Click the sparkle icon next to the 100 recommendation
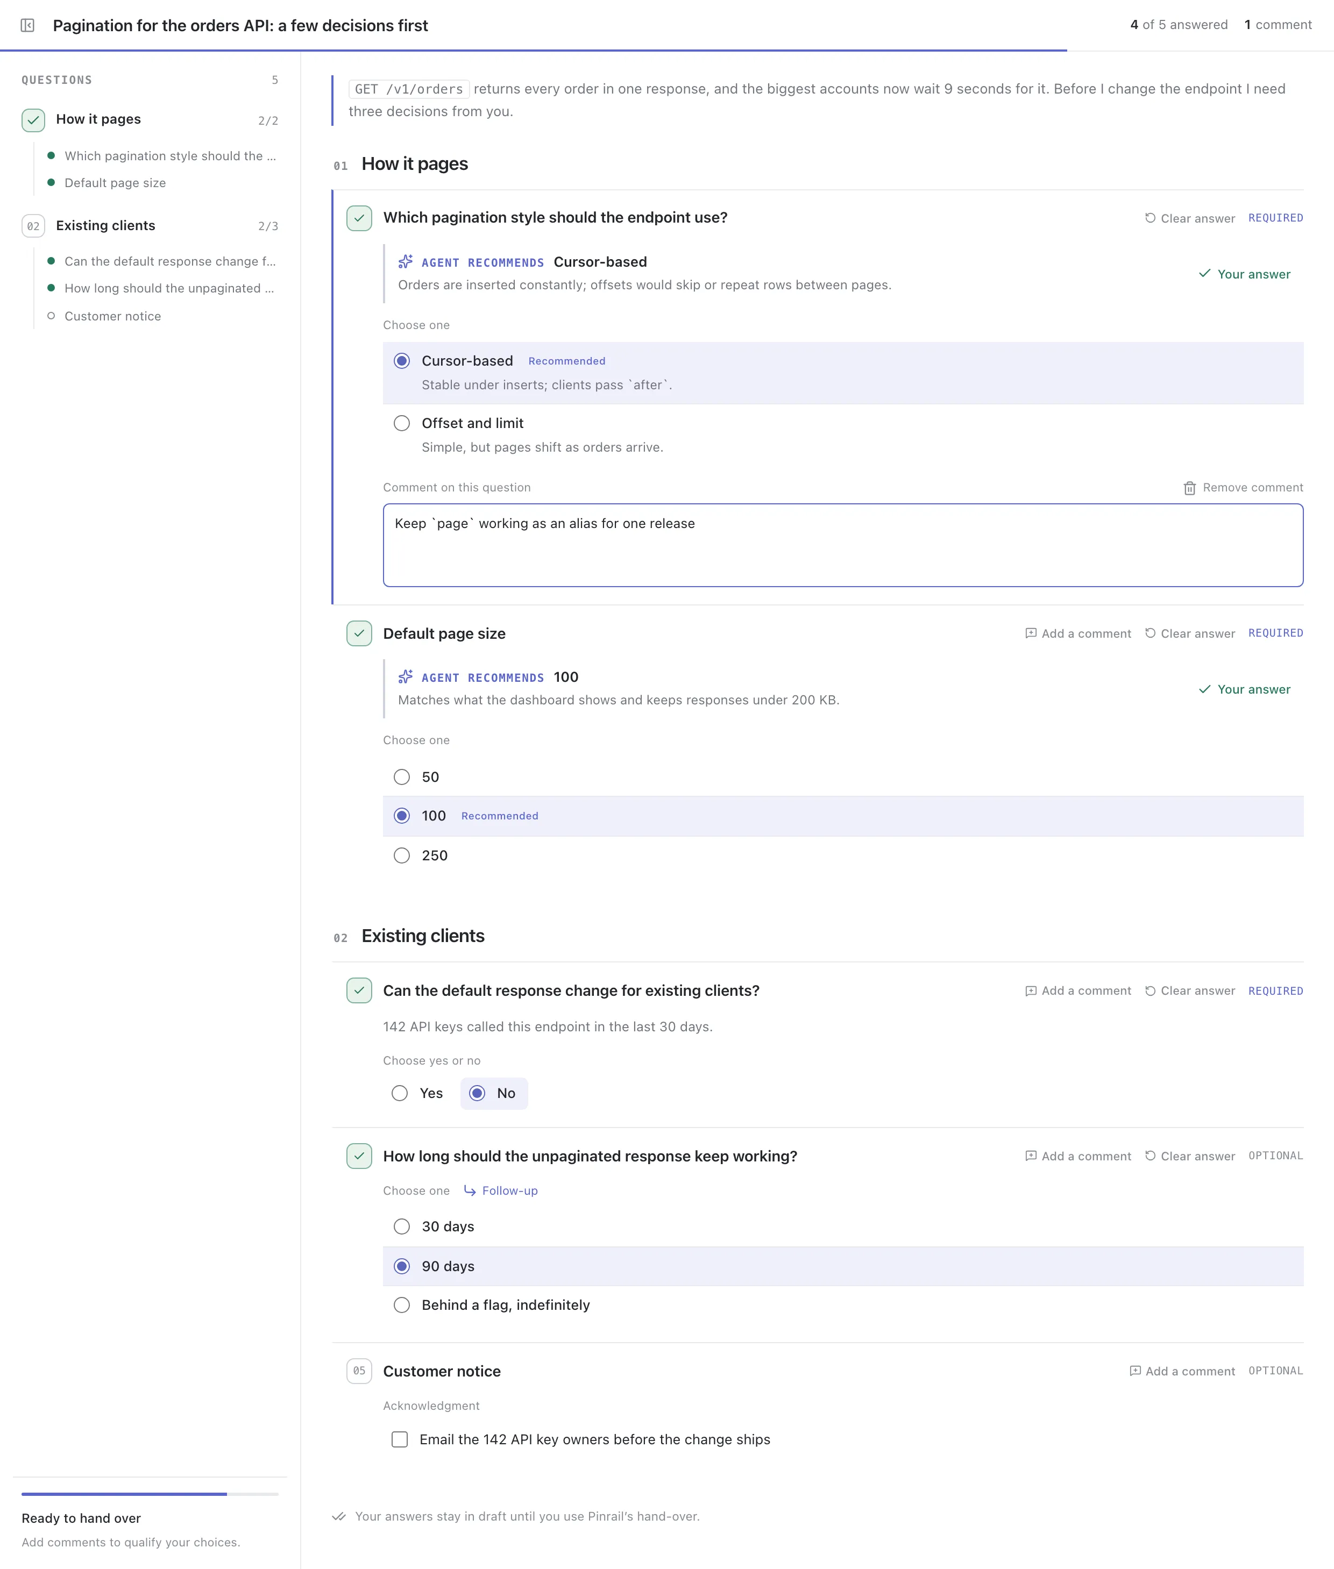 [406, 676]
